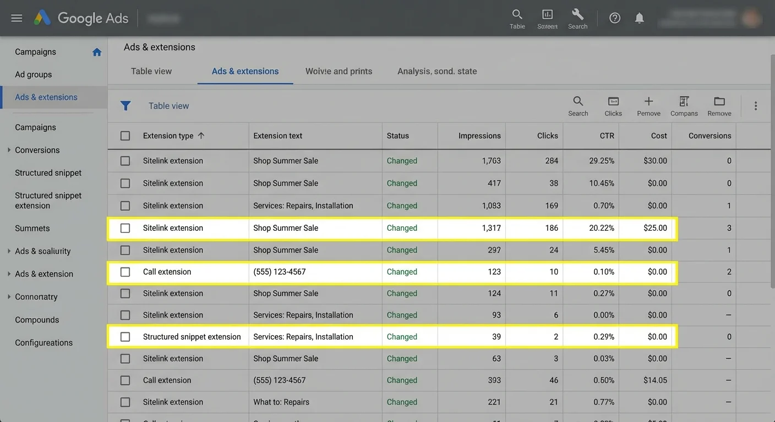The image size is (775, 422).
Task: Check the highlighted row with 1,317 impressions
Action: 125,228
